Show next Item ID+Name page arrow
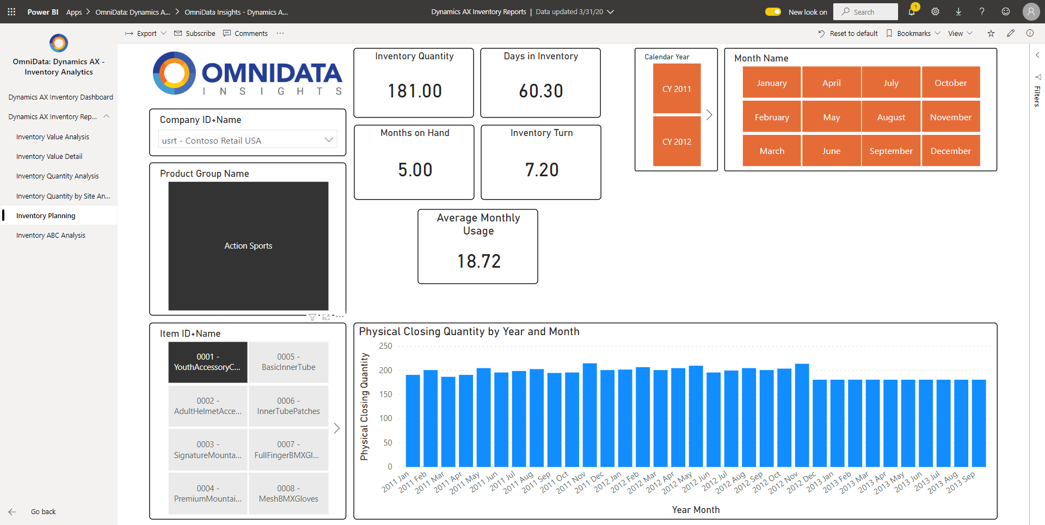Image resolution: width=1045 pixels, height=525 pixels. point(337,428)
